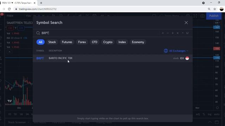Close the Symbol Search dialog
225x126 pixels.
tap(186, 22)
